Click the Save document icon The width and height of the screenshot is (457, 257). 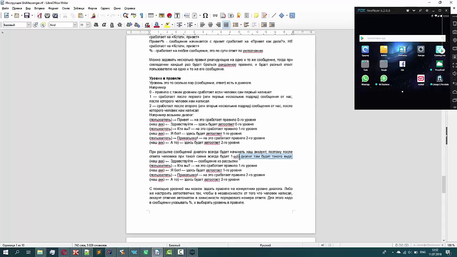pyautogui.click(x=26, y=16)
